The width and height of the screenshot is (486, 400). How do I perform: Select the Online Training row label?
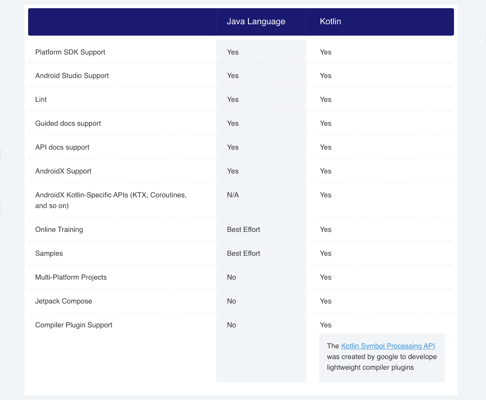[59, 229]
